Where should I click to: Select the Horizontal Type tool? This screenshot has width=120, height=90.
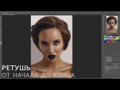point(1,34)
